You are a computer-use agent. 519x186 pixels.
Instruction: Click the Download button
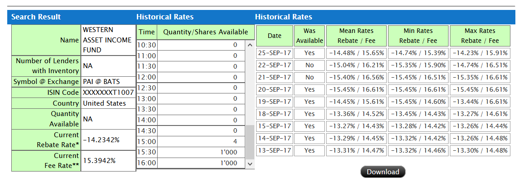click(383, 172)
